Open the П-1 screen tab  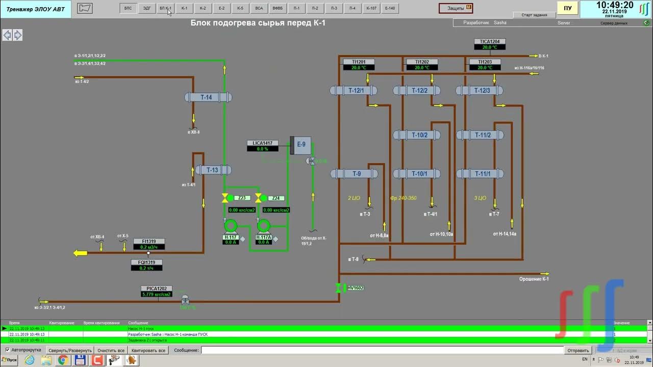coord(296,8)
